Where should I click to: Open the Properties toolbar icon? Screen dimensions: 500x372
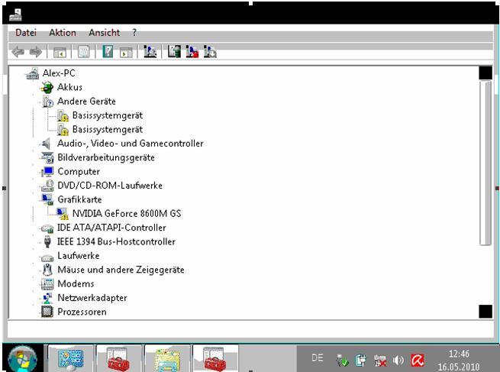[x=83, y=52]
